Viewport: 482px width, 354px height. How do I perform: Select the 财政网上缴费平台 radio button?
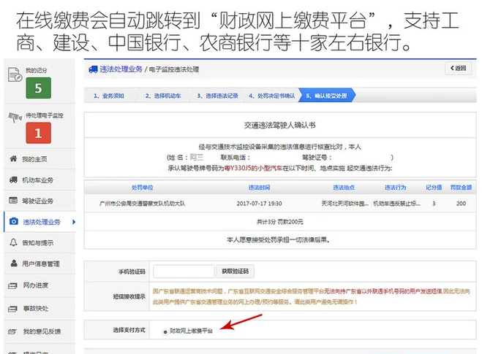pyautogui.click(x=165, y=331)
